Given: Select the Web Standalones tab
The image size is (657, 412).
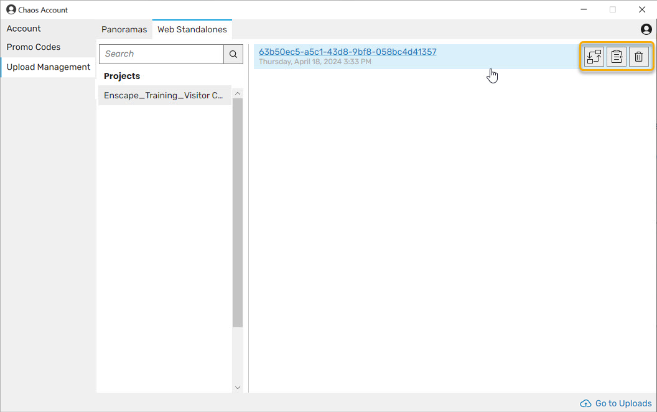Looking at the screenshot, I should click(192, 29).
